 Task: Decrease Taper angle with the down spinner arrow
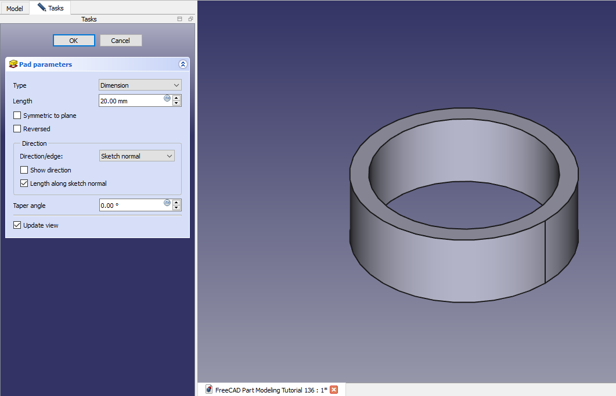176,208
